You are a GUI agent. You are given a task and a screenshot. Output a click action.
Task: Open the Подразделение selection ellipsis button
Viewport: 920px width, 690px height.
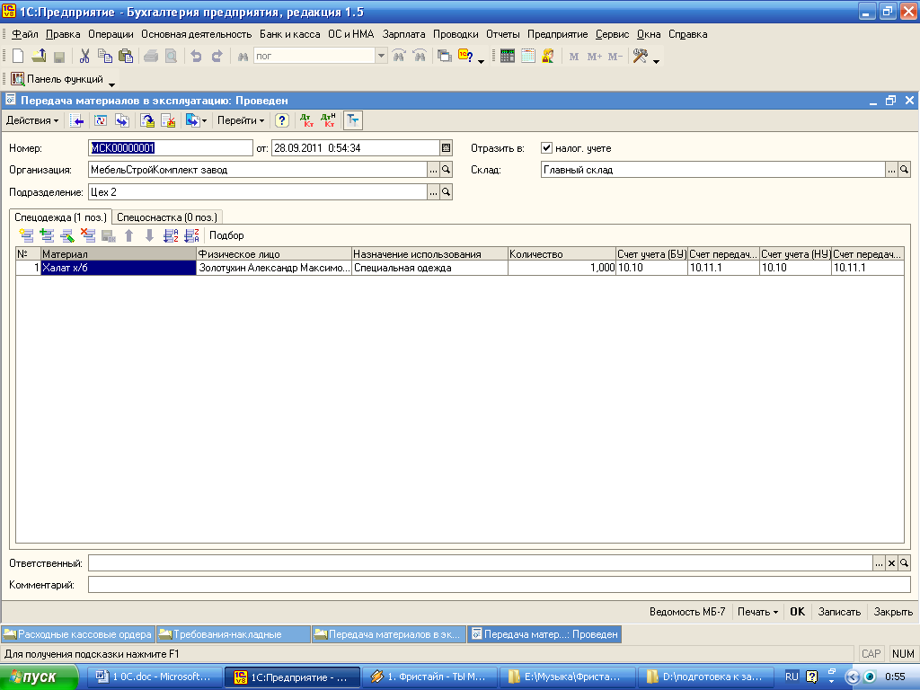click(433, 192)
